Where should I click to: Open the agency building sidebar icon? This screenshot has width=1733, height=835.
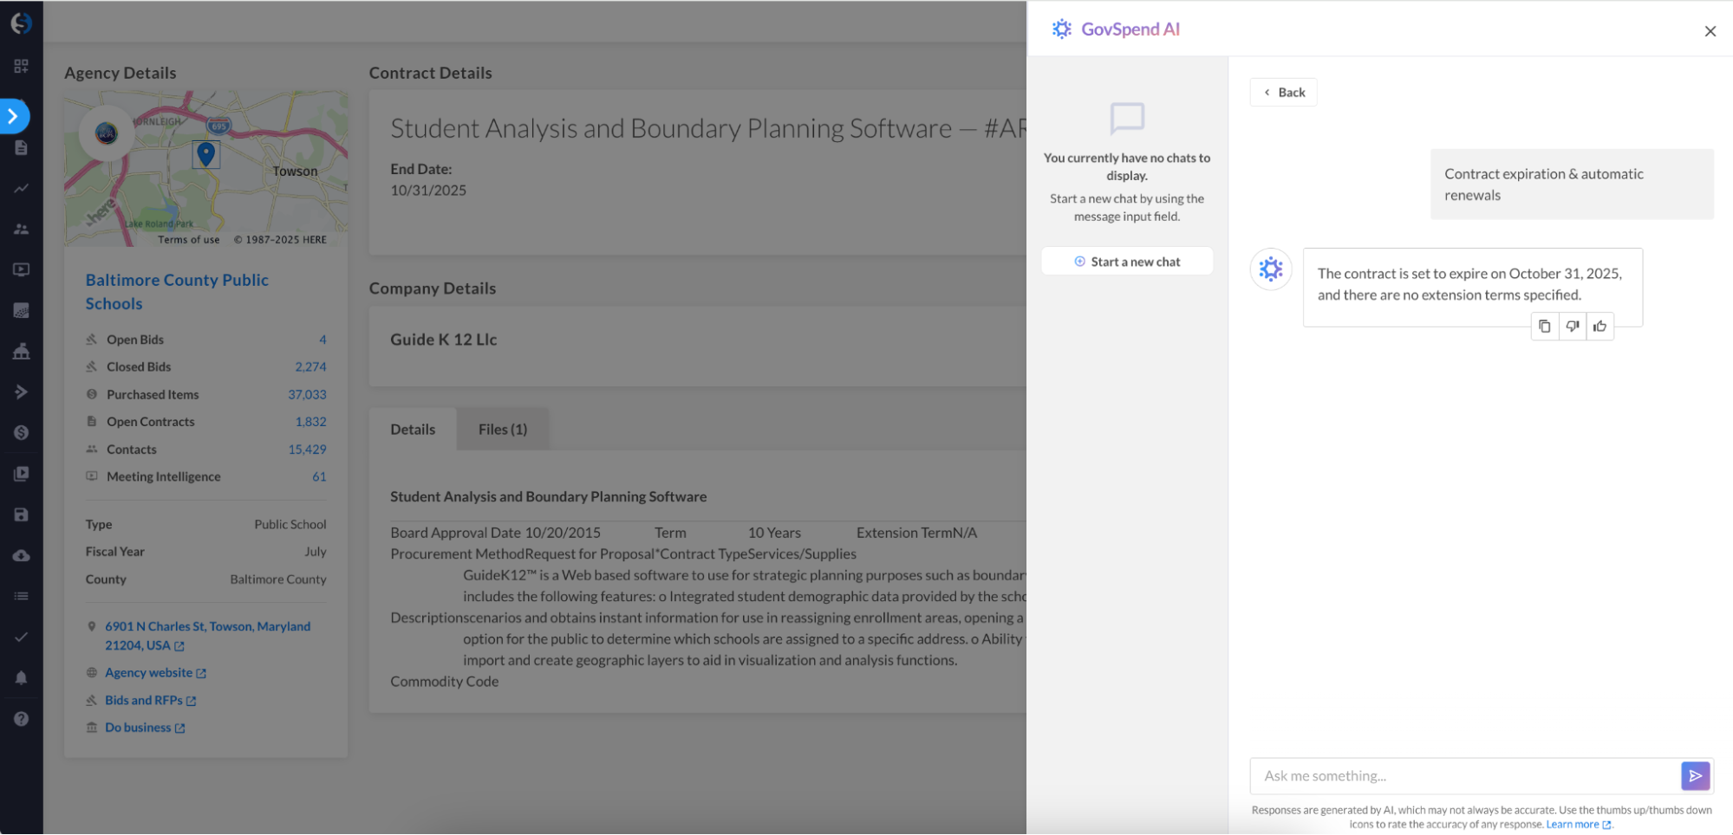click(21, 351)
